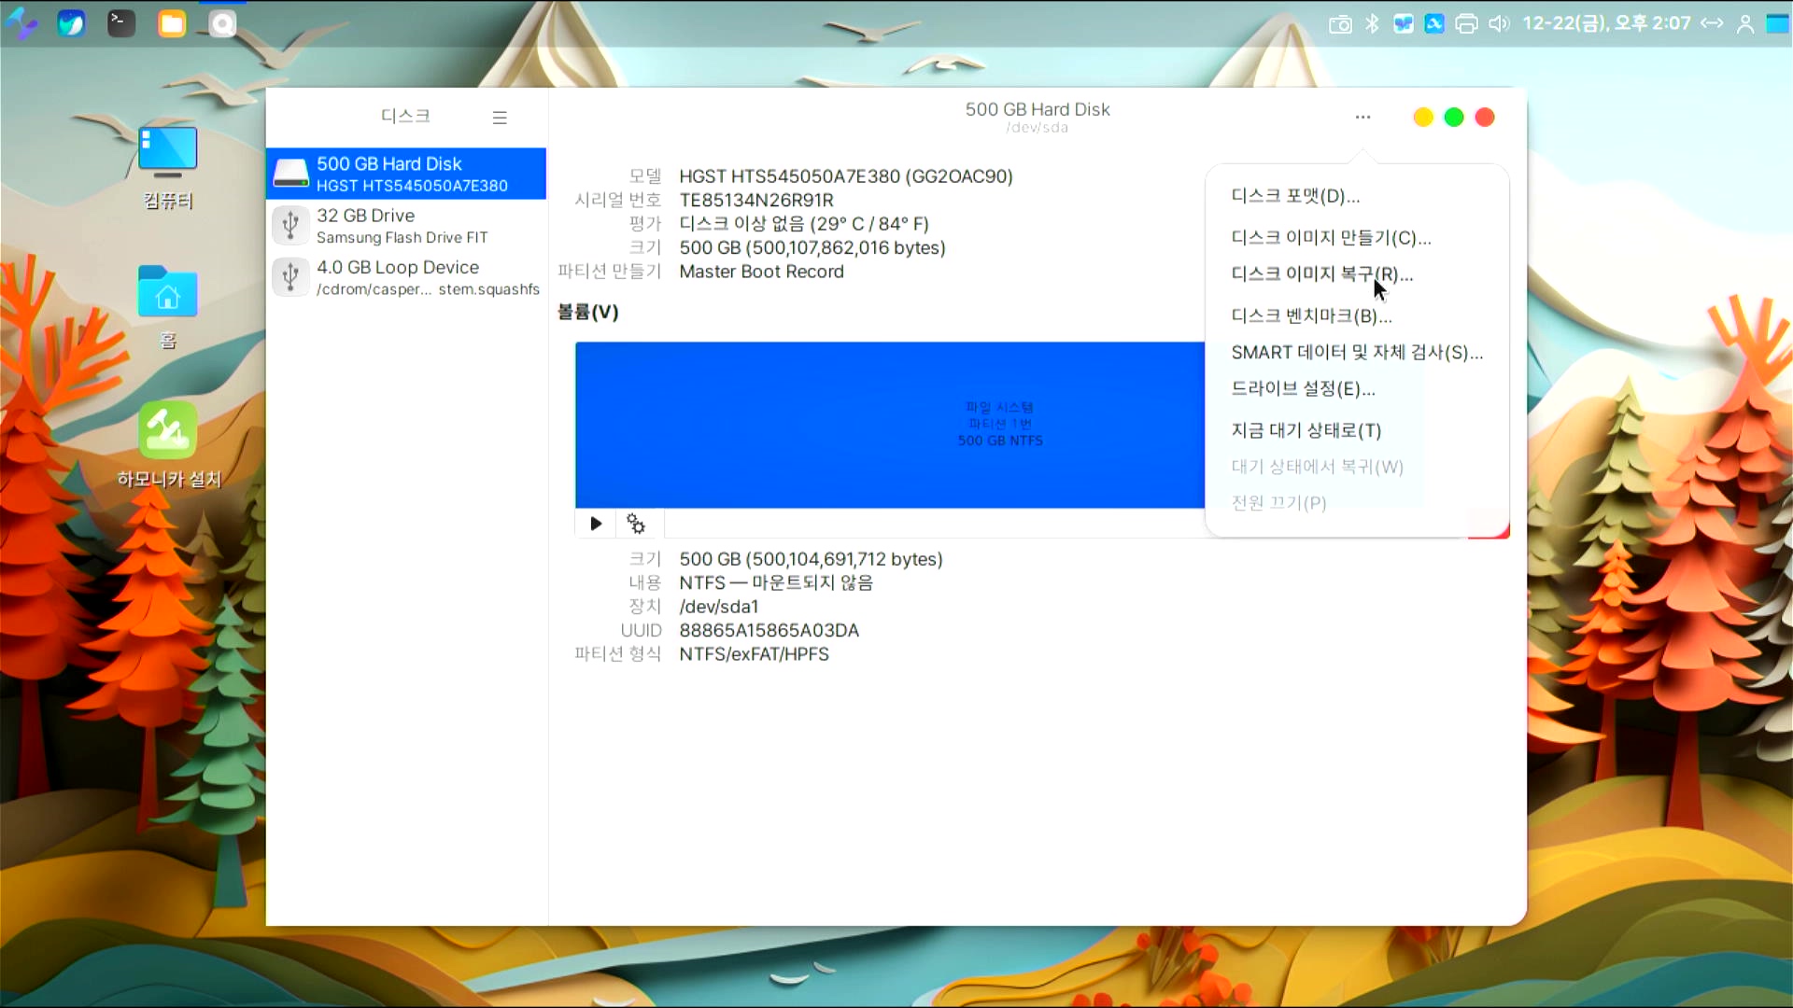Viewport: 1793px width, 1008px height.
Task: Click the USB icon beside 32 GB Drive
Action: click(x=290, y=225)
